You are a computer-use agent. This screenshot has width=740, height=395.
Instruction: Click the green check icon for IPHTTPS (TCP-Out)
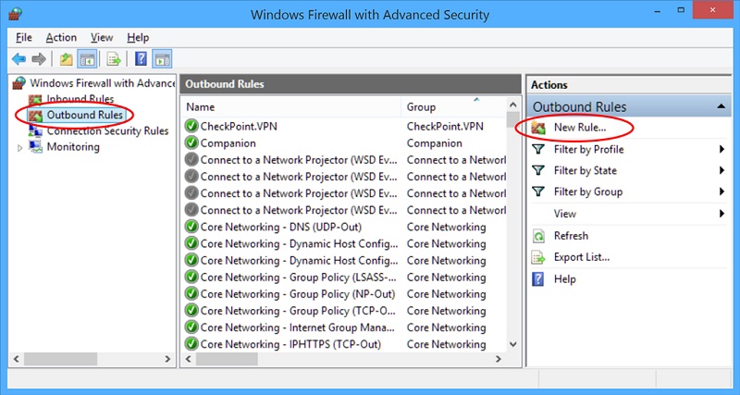point(191,344)
